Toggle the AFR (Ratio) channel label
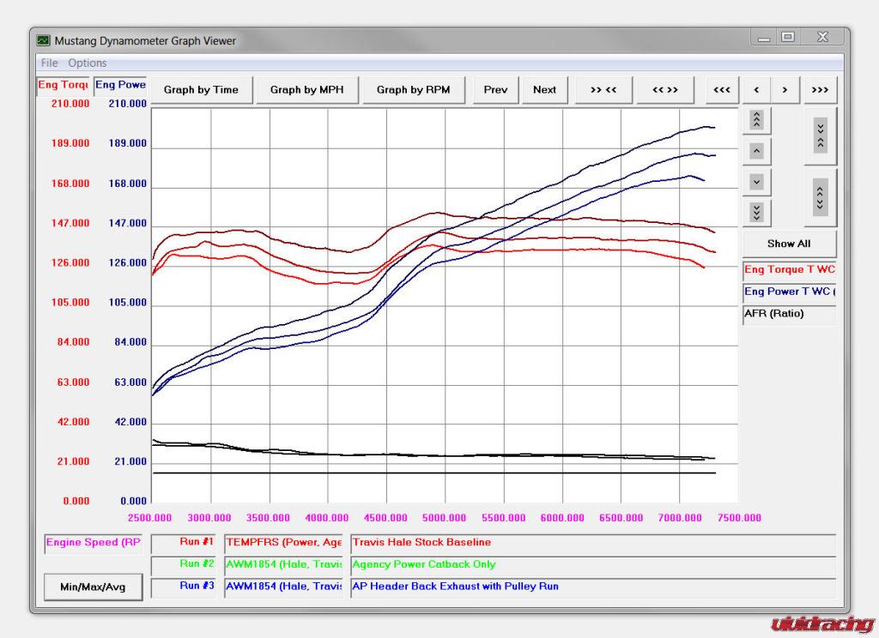 [789, 315]
